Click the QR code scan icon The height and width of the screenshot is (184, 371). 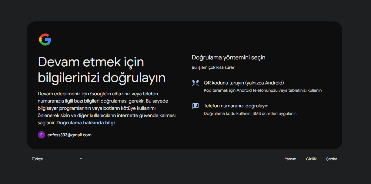pyautogui.click(x=196, y=83)
